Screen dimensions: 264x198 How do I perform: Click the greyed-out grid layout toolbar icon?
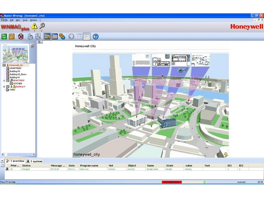pyautogui.click(x=79, y=36)
